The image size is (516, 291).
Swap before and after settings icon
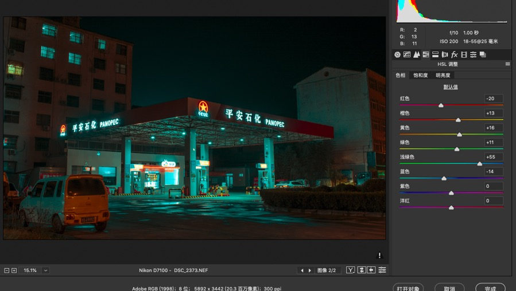pos(362,270)
